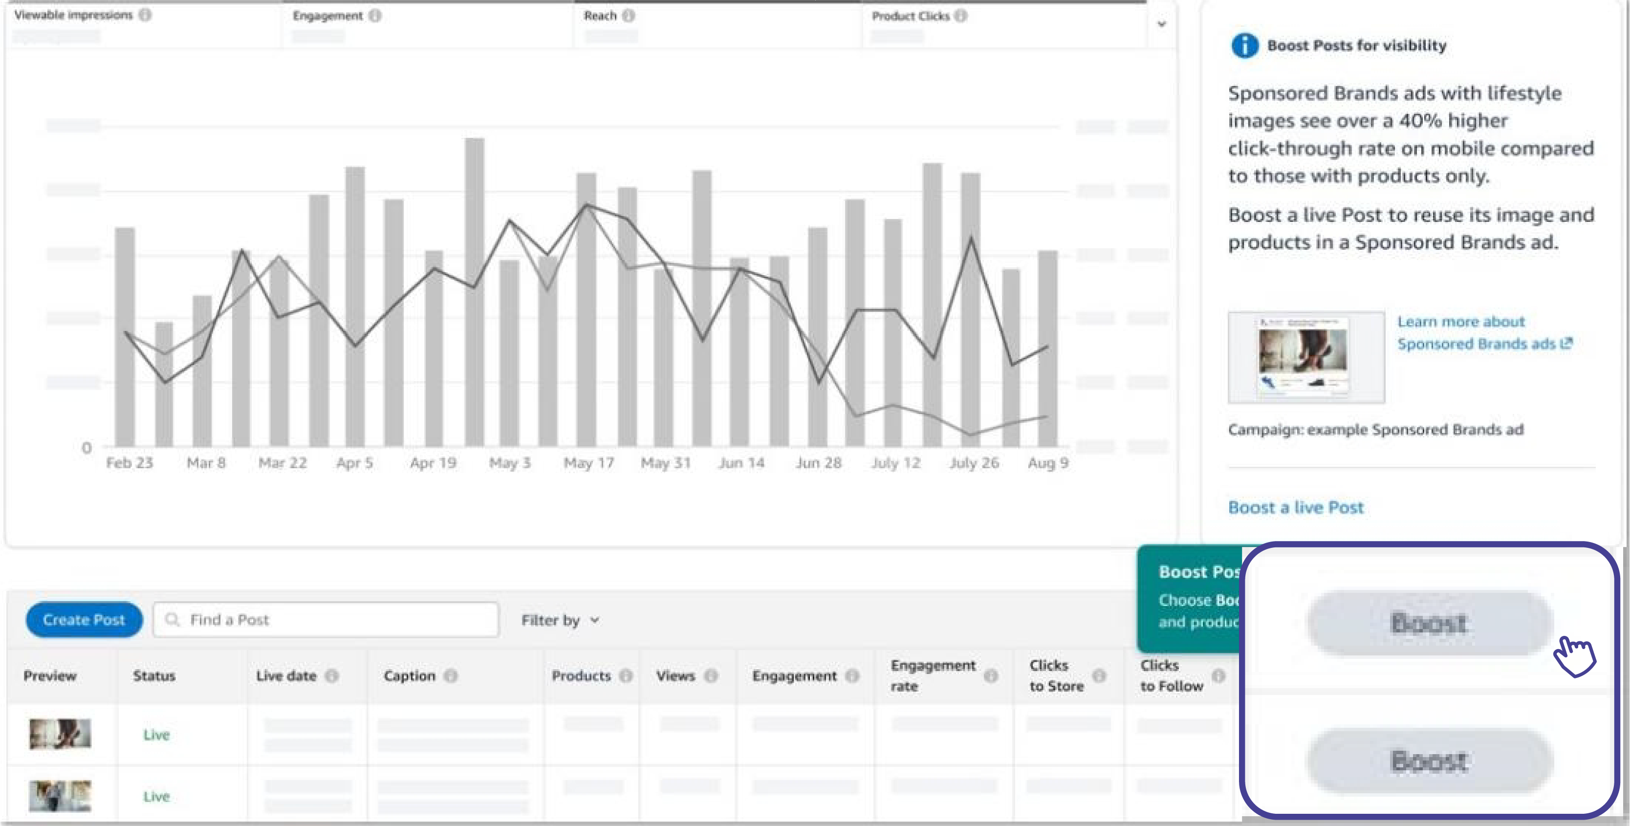1630x826 pixels.
Task: Click the first Boost button
Action: pyautogui.click(x=1430, y=624)
